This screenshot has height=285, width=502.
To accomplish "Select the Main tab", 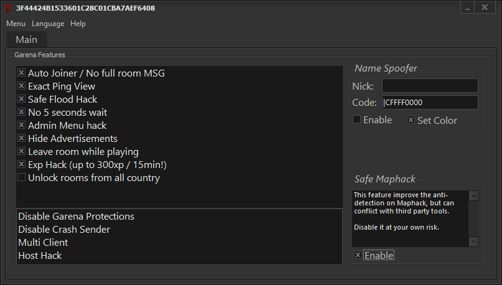I will [x=27, y=40].
